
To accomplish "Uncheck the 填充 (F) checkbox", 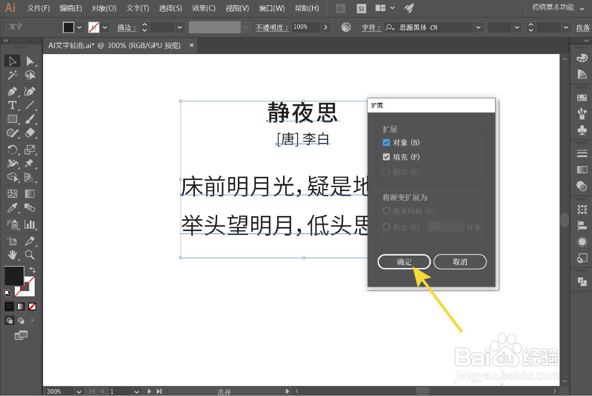I will point(386,157).
